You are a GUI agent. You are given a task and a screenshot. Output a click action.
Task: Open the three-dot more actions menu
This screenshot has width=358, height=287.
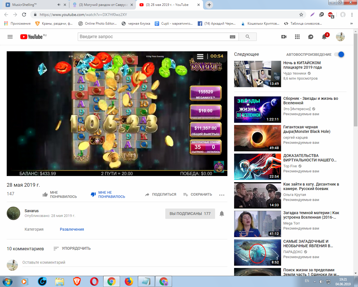[222, 195]
